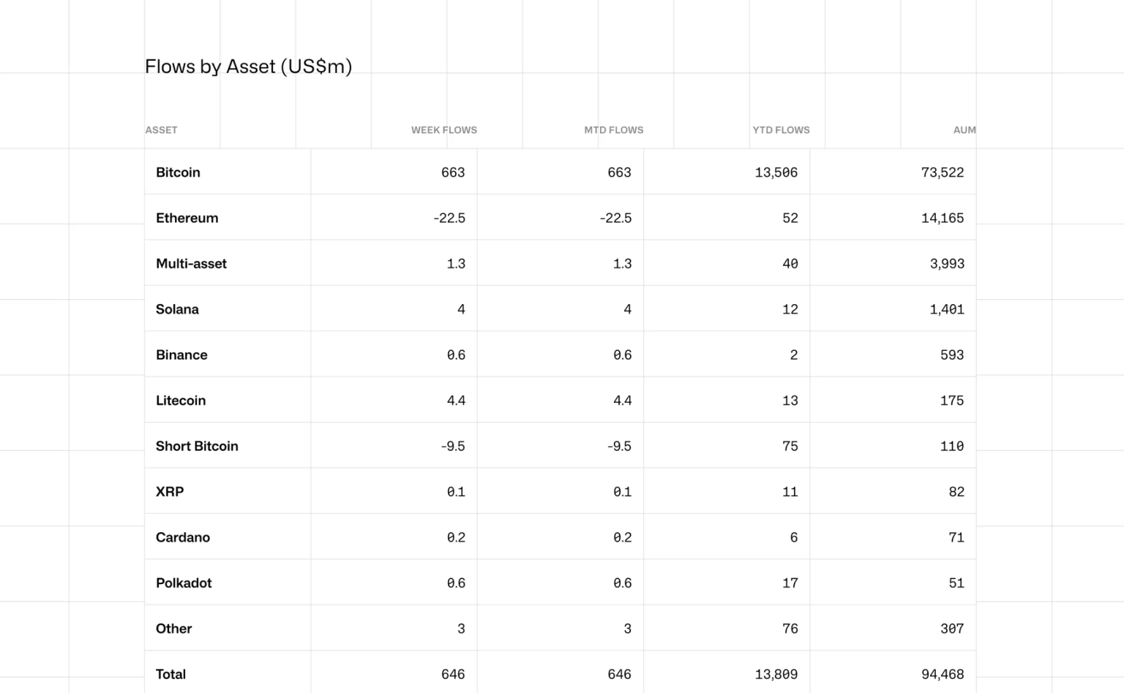This screenshot has width=1124, height=693.
Task: Click Ethereum YTD flows value 52
Action: coord(790,218)
